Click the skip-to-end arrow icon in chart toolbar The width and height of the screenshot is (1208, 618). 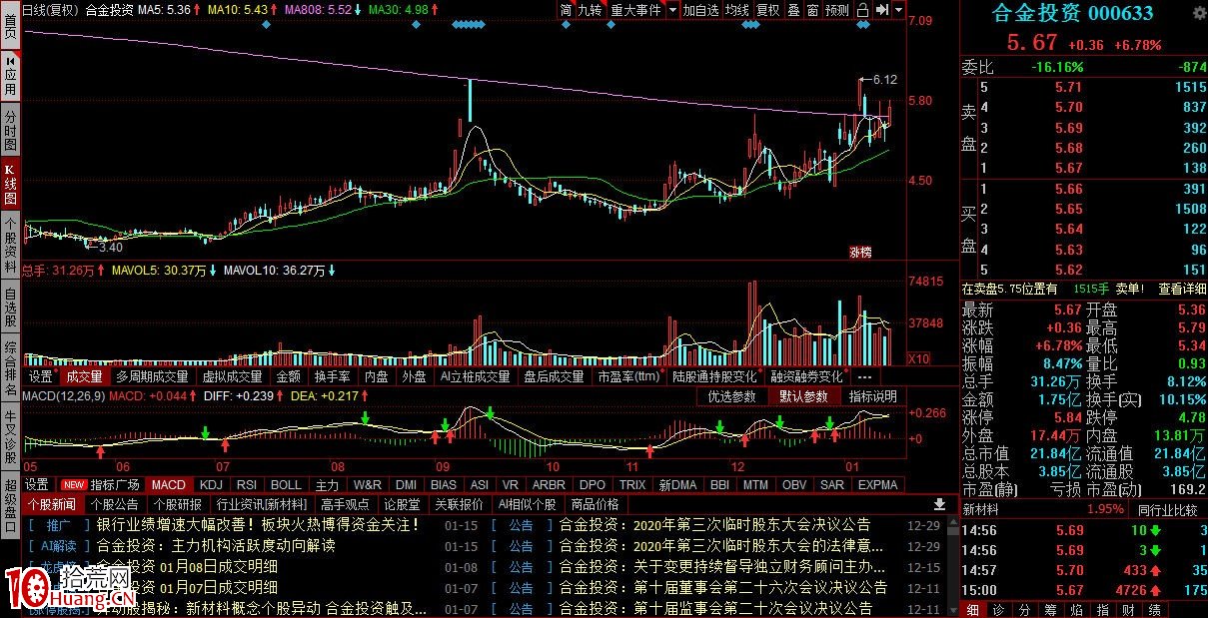click(x=881, y=10)
